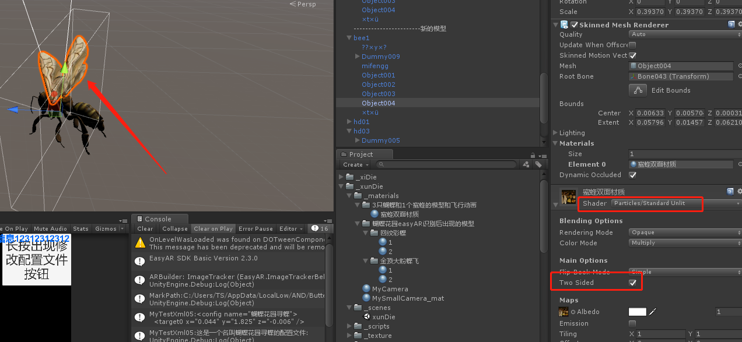The image size is (742, 342).
Task: Select mifengg in the Hierarchy
Action: tap(375, 66)
